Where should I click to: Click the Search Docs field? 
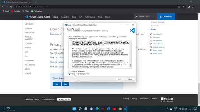[146, 16]
